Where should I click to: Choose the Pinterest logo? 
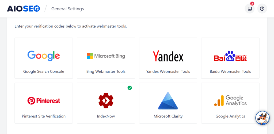(x=44, y=100)
